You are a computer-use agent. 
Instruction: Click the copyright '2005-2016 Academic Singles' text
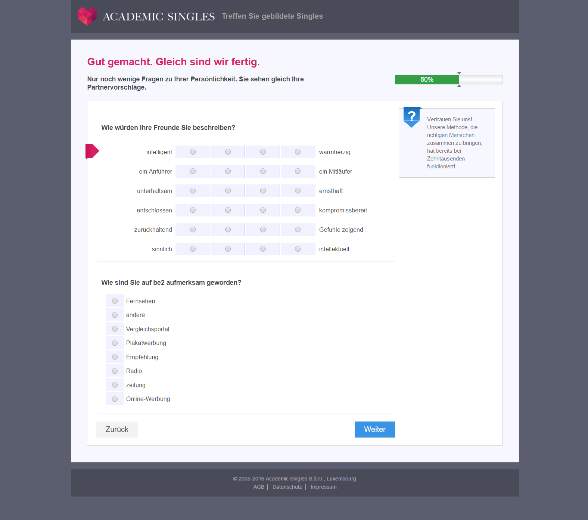pyautogui.click(x=294, y=479)
